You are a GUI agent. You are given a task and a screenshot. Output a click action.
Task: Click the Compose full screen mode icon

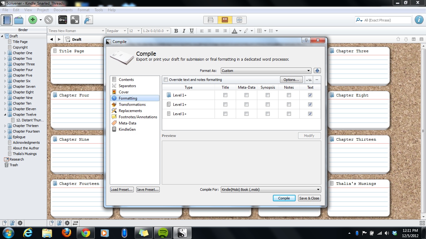[75, 20]
